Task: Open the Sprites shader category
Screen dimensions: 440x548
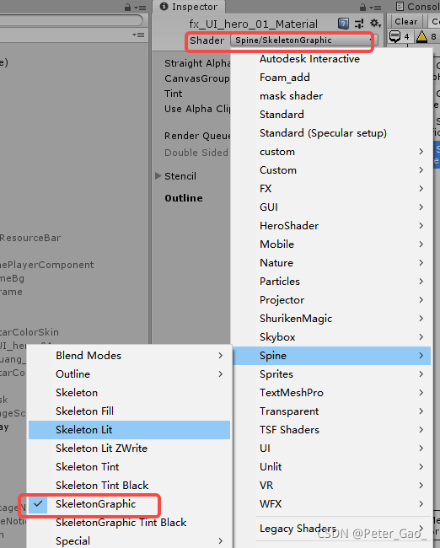Action: [x=331, y=374]
